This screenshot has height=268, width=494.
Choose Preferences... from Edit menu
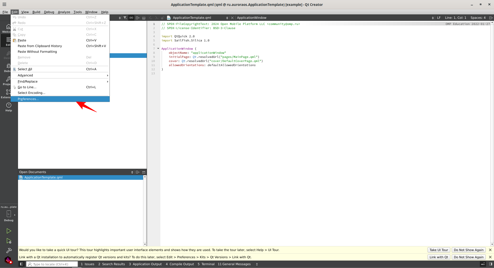point(60,99)
